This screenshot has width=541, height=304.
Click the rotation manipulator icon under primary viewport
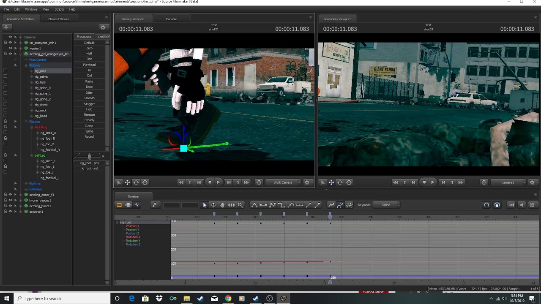tap(136, 182)
